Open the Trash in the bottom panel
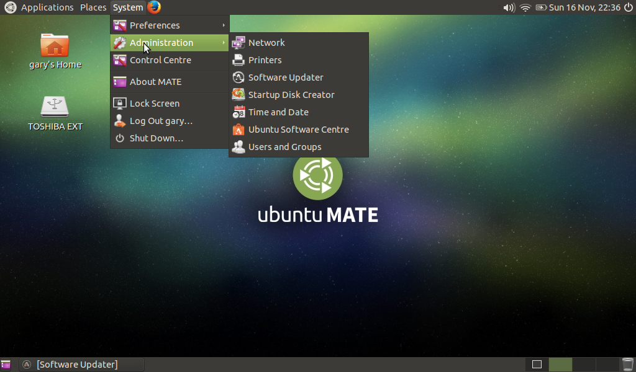636x372 pixels. click(627, 365)
